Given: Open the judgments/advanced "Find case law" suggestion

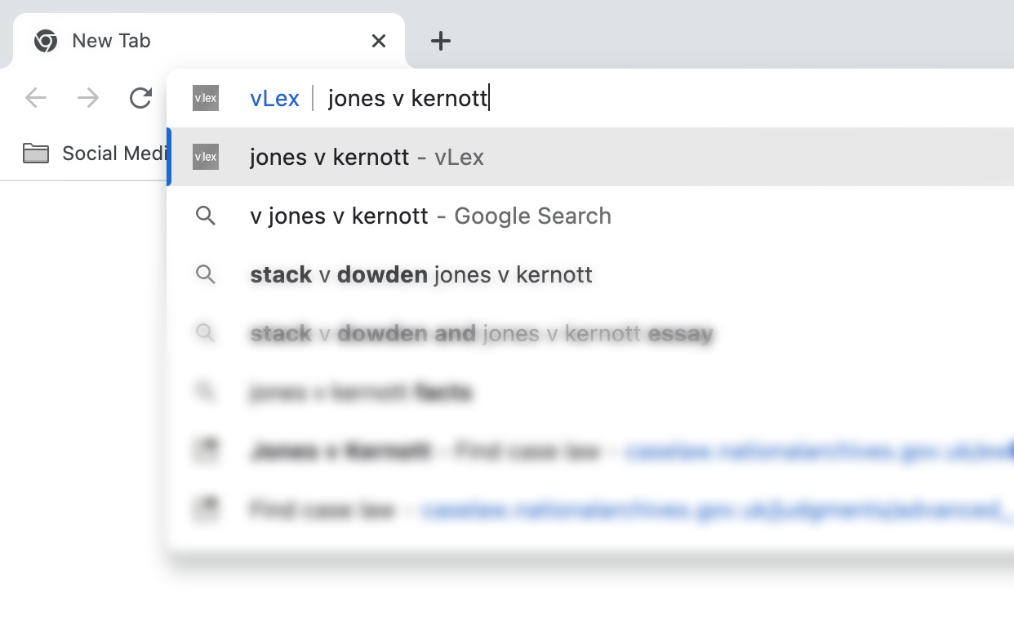Looking at the screenshot, I should tap(590, 510).
